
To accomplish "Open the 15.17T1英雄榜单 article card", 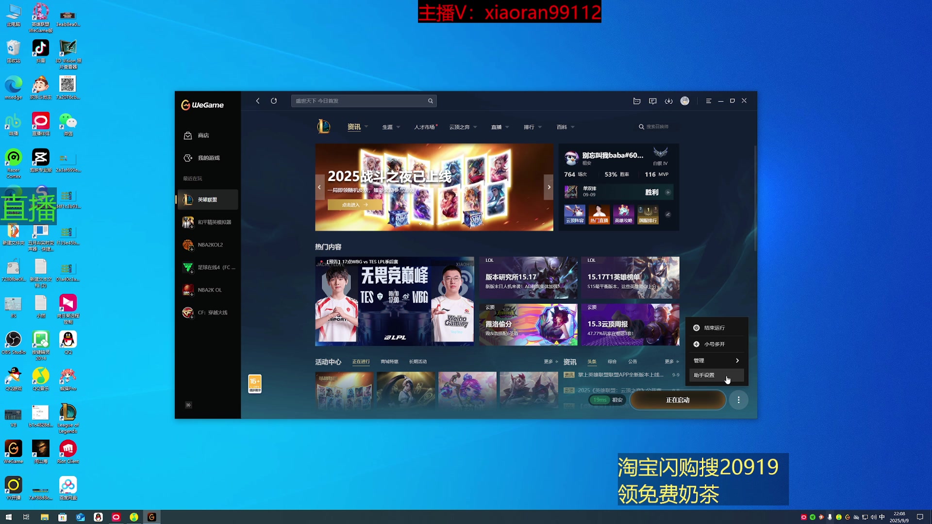I will click(x=630, y=278).
